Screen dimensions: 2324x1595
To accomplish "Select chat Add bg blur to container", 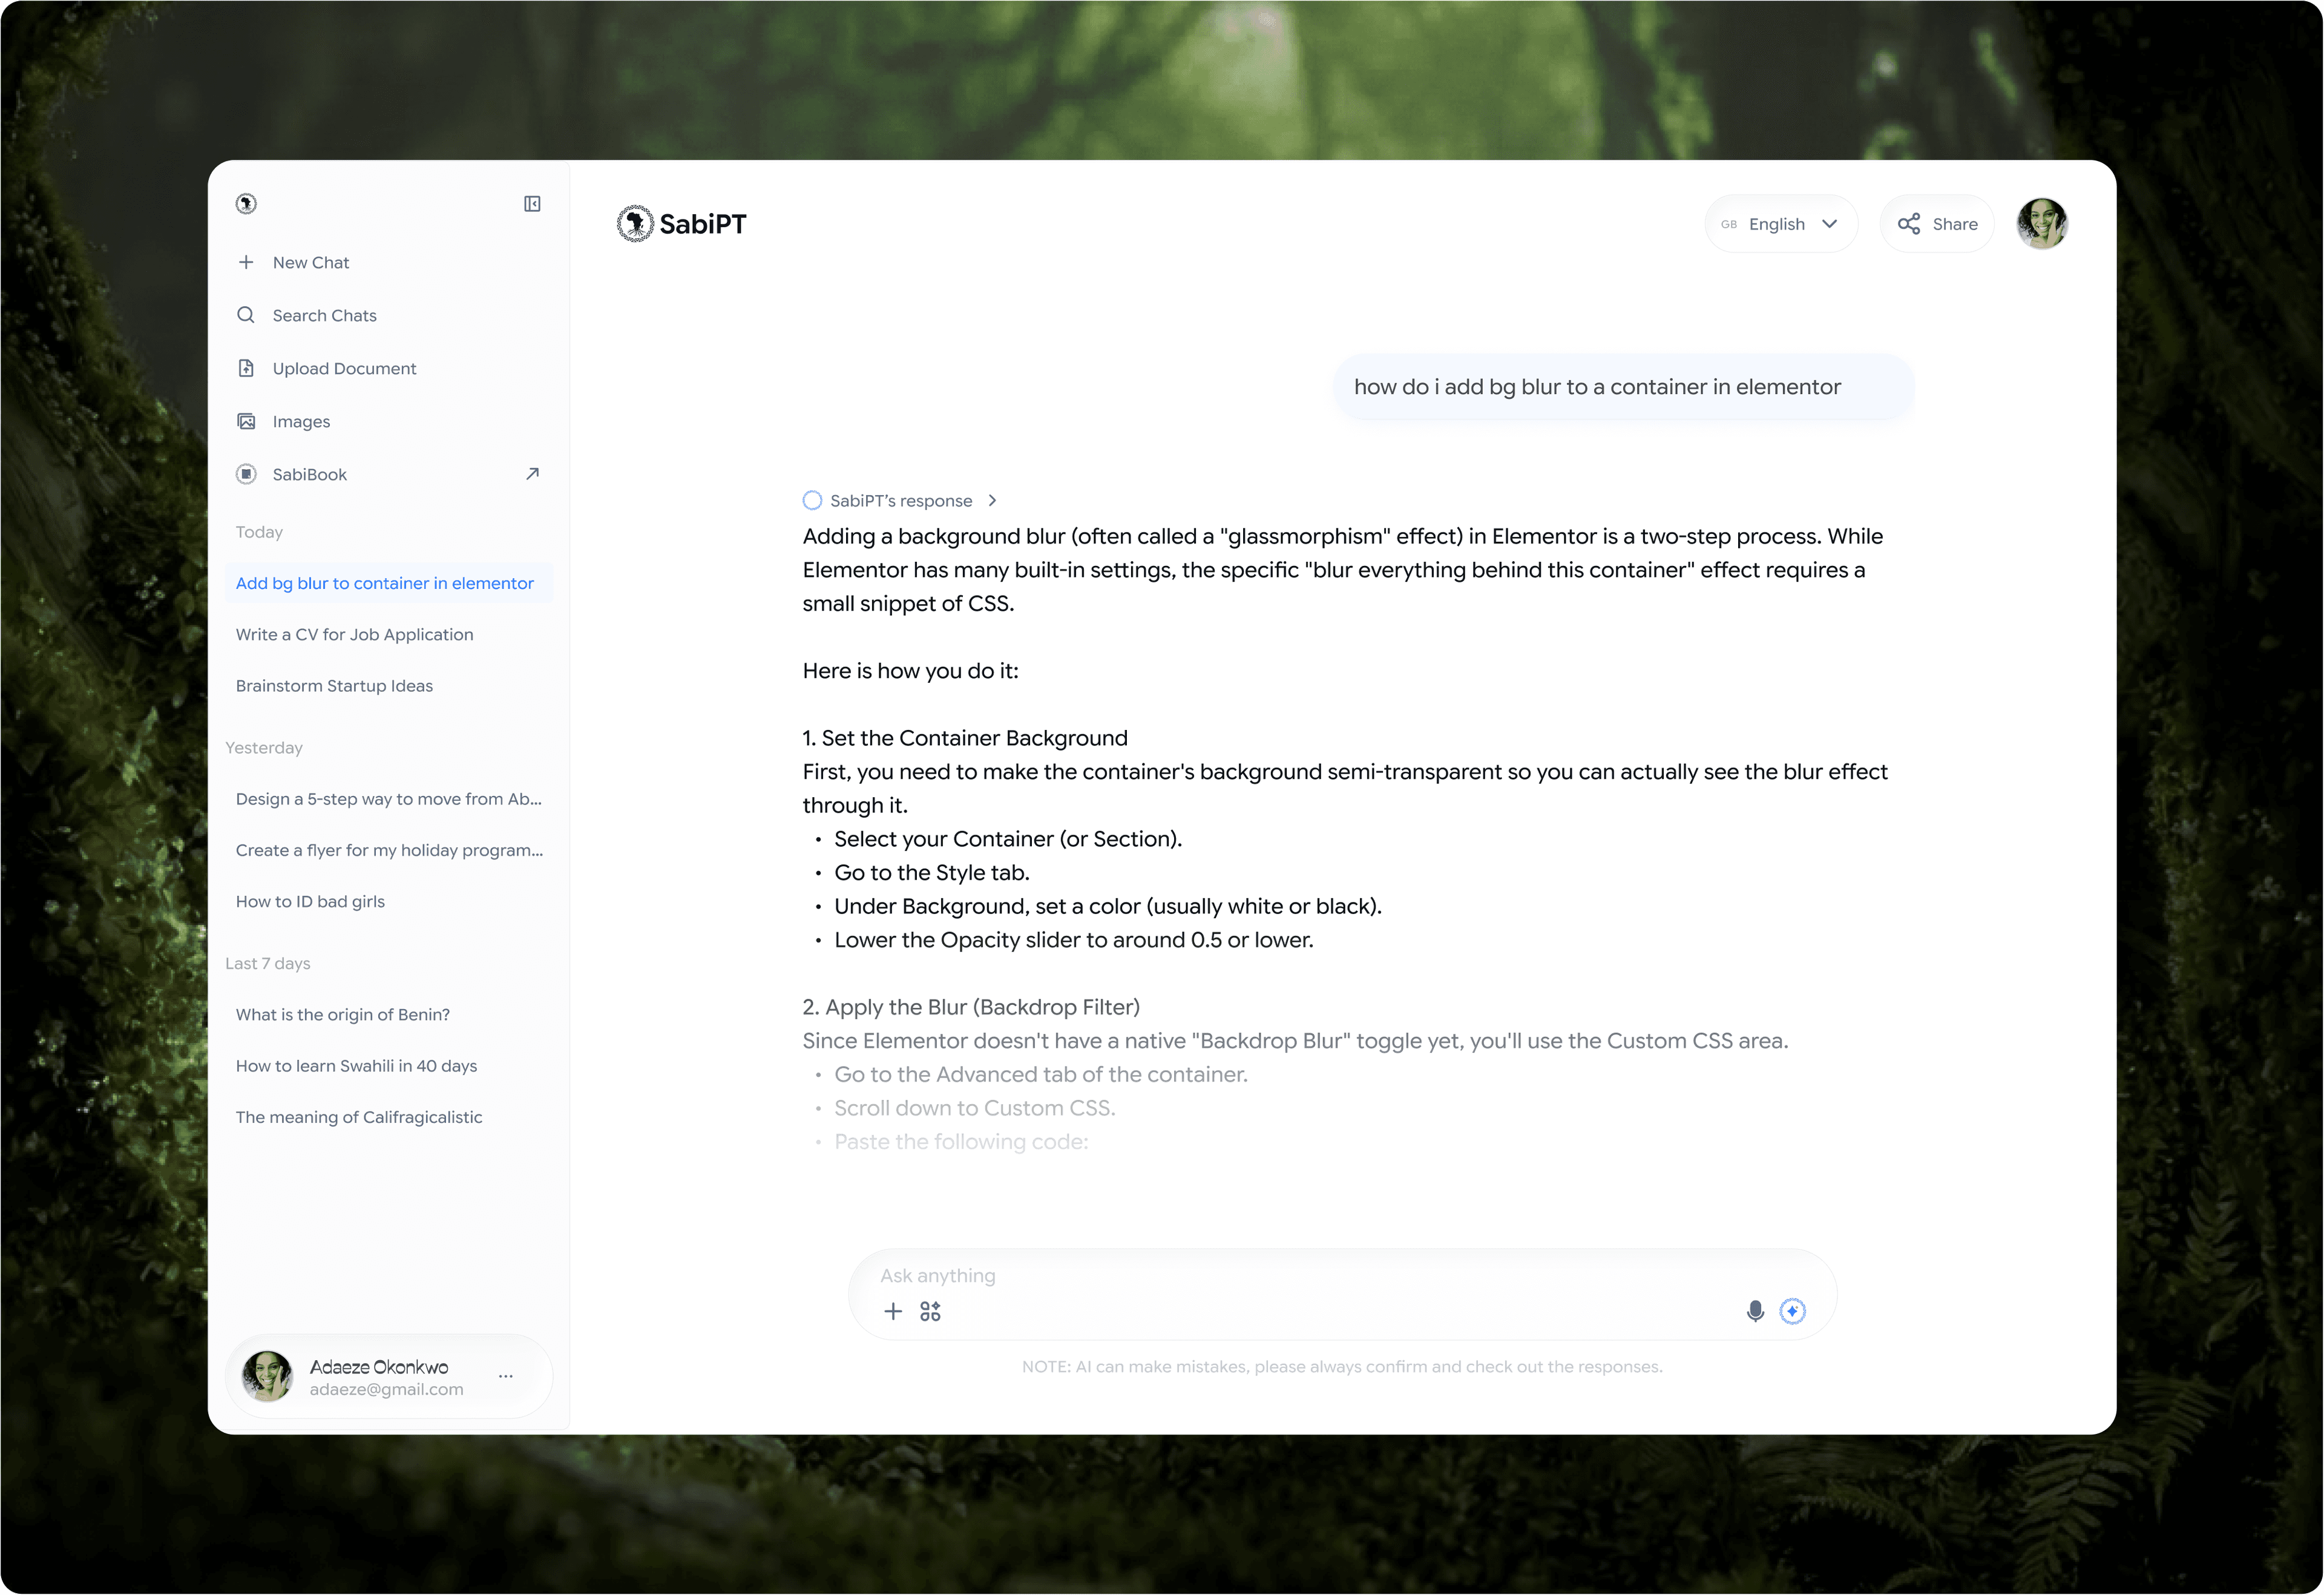I will [x=390, y=583].
